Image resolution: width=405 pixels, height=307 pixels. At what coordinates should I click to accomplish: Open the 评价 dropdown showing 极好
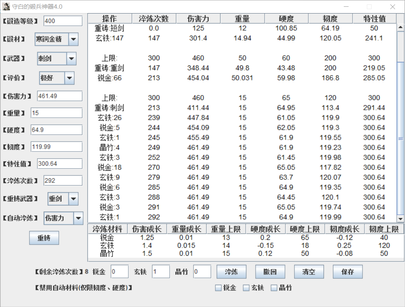point(69,78)
